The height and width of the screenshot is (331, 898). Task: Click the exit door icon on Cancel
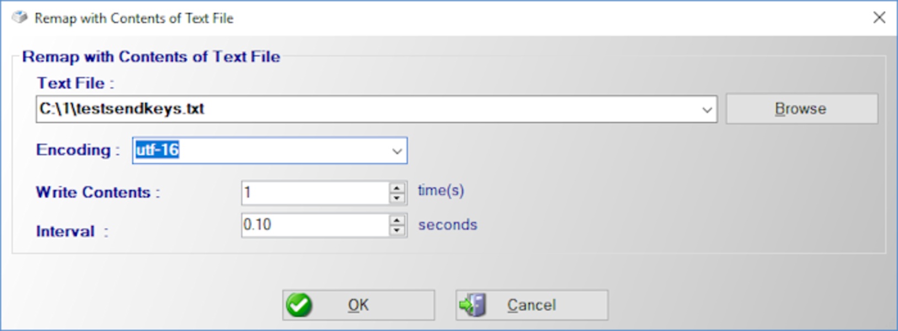[x=473, y=305]
